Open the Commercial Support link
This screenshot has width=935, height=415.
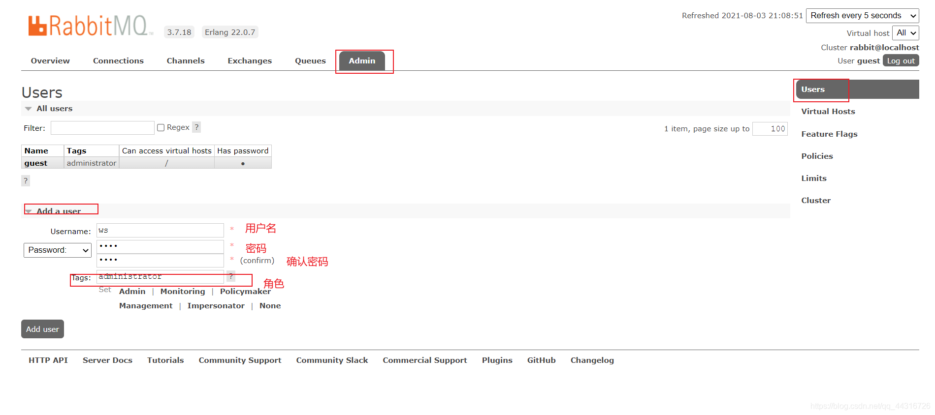click(425, 360)
